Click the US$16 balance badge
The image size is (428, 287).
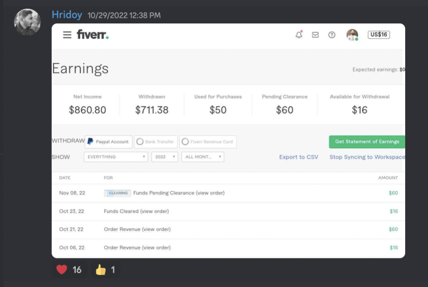378,35
